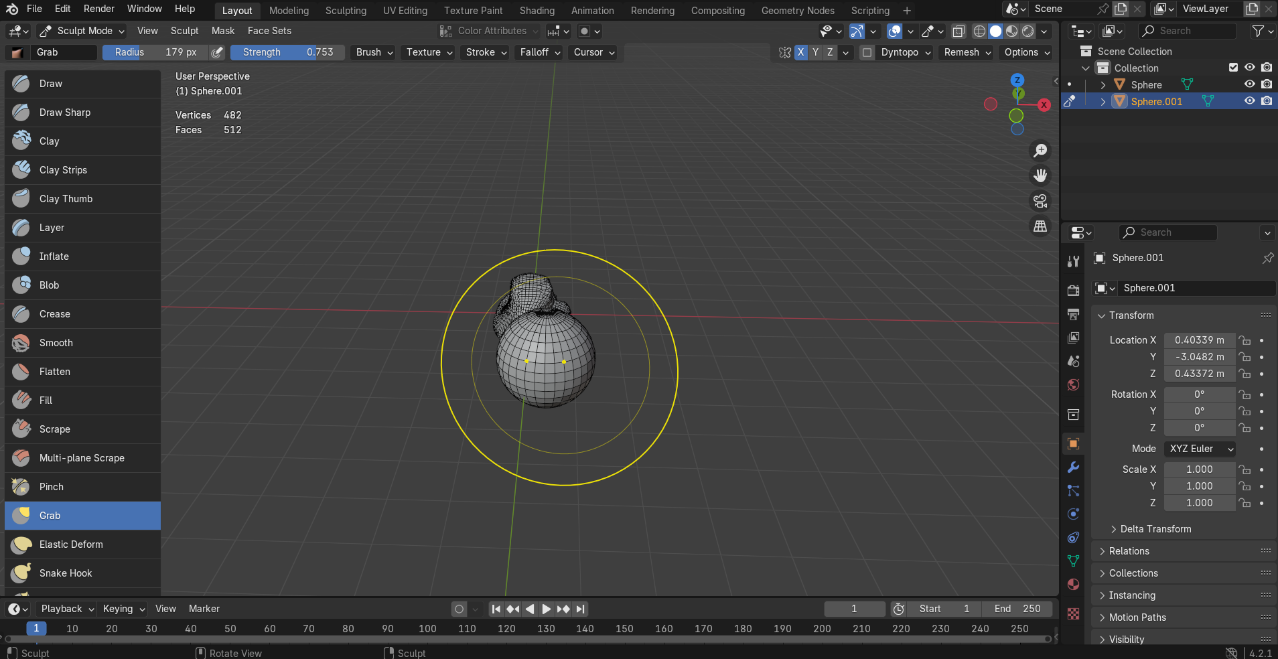Activate the Smooth brush
The height and width of the screenshot is (659, 1278).
[82, 343]
